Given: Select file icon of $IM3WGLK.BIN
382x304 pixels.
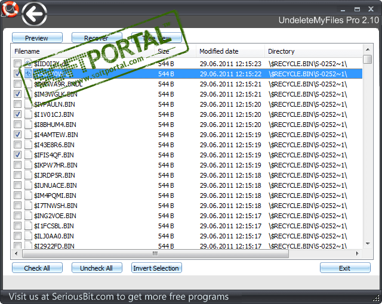Looking at the screenshot, I should click(x=28, y=94).
